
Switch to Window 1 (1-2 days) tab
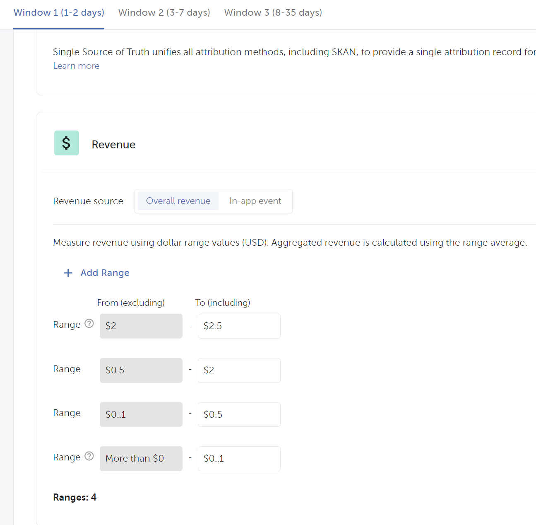coord(59,12)
